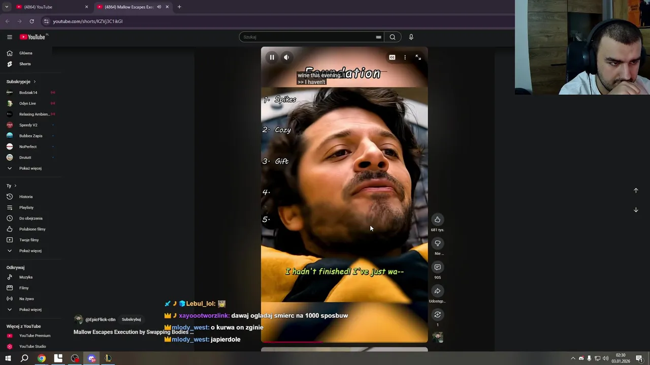Image resolution: width=650 pixels, height=365 pixels.
Task: Open the Windows Start menu
Action: (8, 358)
